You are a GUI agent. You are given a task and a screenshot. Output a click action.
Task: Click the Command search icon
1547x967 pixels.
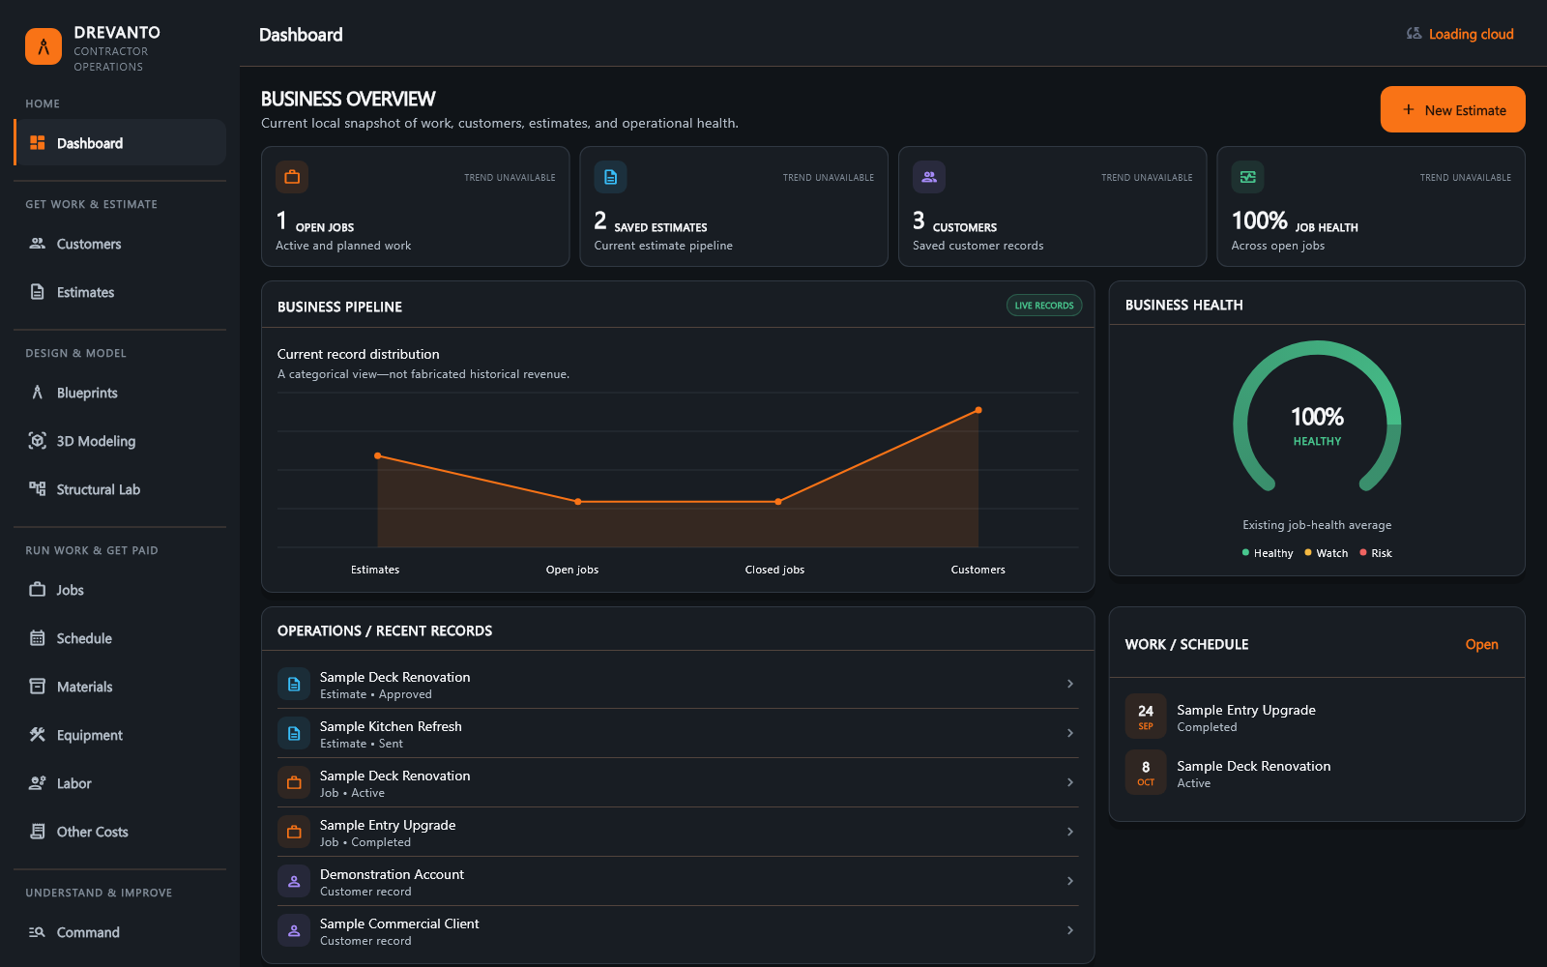tap(38, 932)
